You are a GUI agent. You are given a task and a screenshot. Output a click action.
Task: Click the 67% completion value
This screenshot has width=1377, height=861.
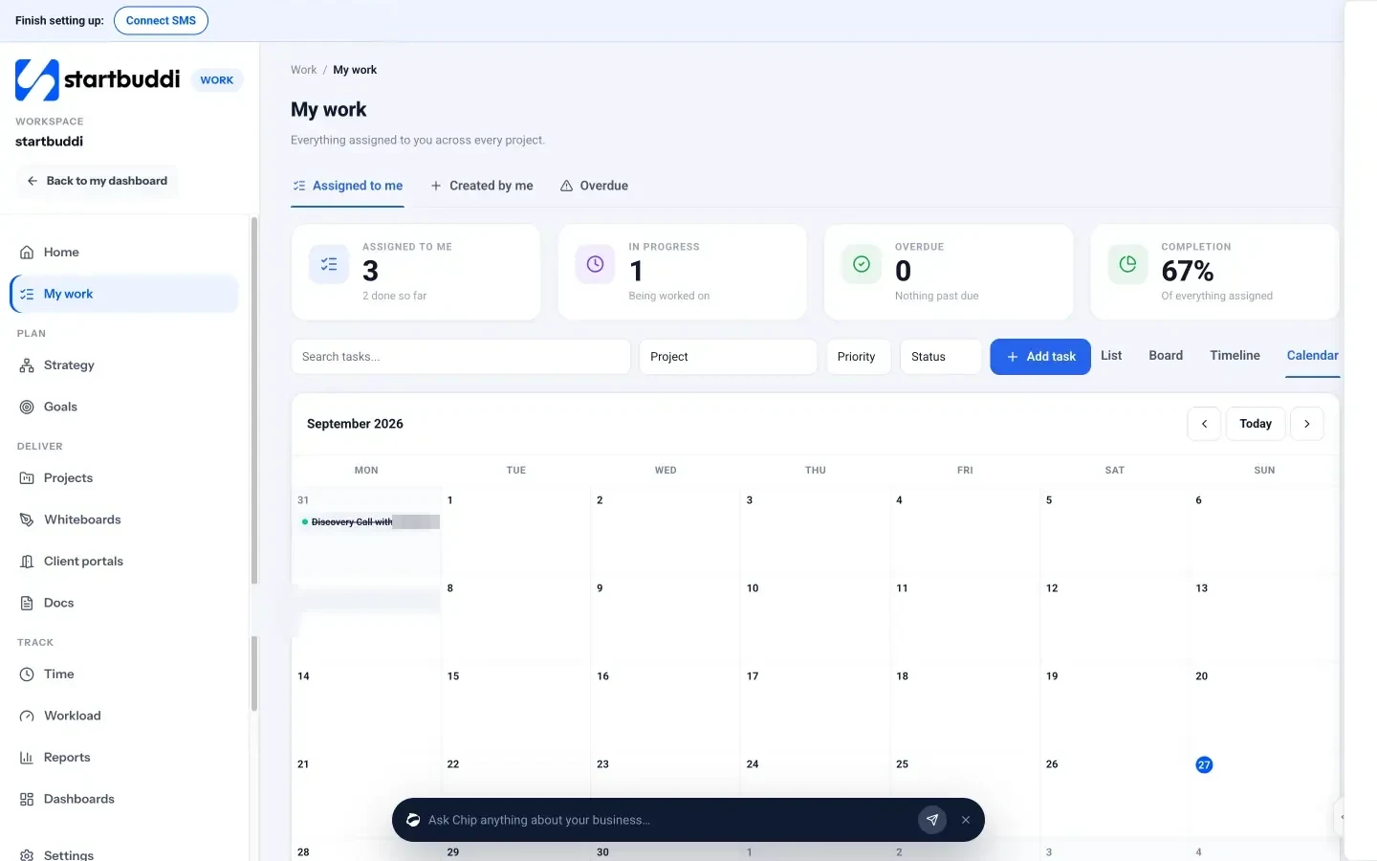(1188, 271)
